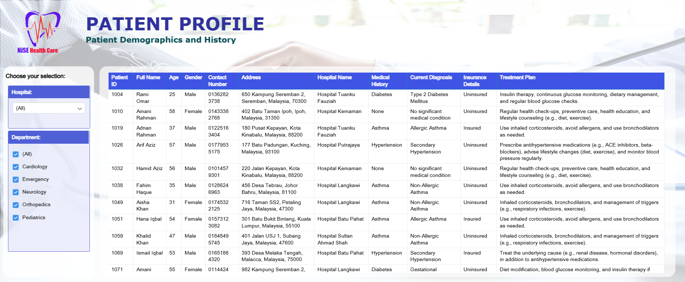Select the Age column header
Image resolution: width=685 pixels, height=282 pixels.
click(174, 78)
